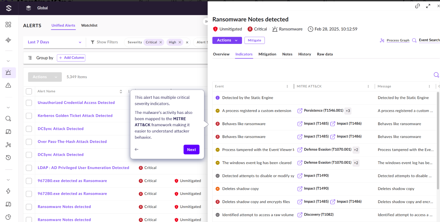Switch to the Mitigation tab
Image resolution: width=440 pixels, height=222 pixels.
click(x=267, y=54)
